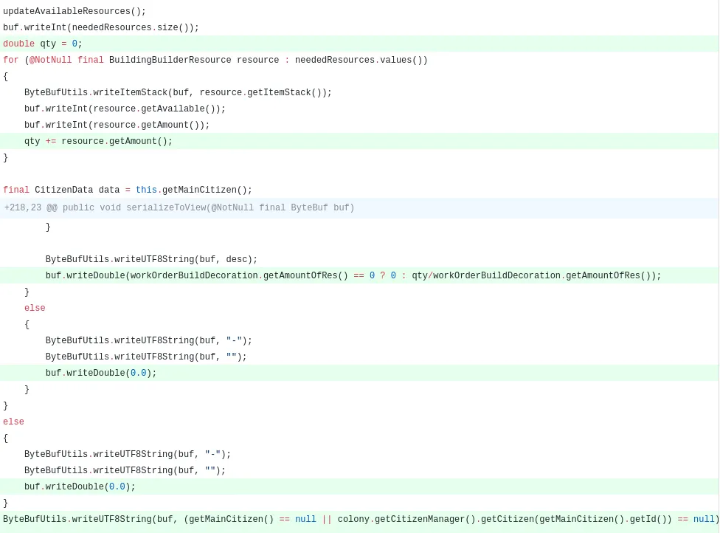Click the last line with colony.getCitizenManager().getCitizen

pos(359,519)
